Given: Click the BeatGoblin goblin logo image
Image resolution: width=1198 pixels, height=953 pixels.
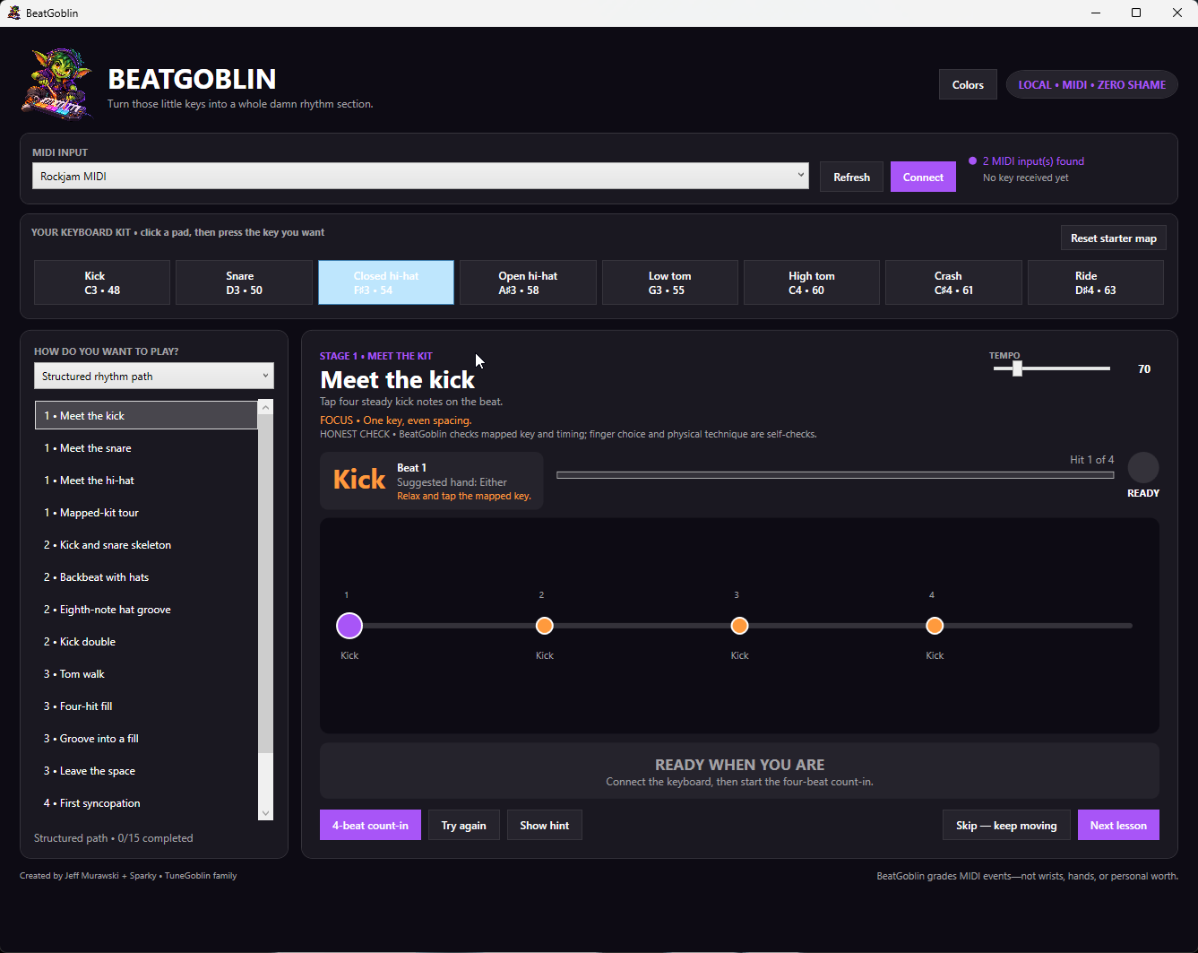Looking at the screenshot, I should point(57,83).
